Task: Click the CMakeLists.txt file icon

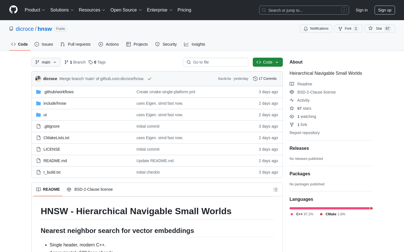Action: pos(38,138)
